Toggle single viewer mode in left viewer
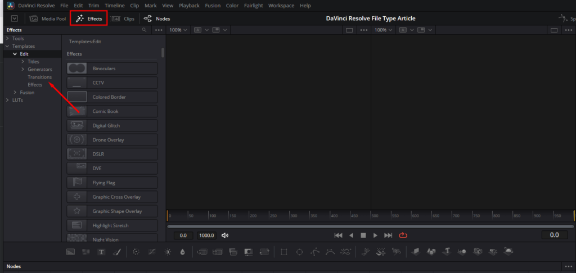This screenshot has width=576, height=273. pyautogui.click(x=349, y=30)
